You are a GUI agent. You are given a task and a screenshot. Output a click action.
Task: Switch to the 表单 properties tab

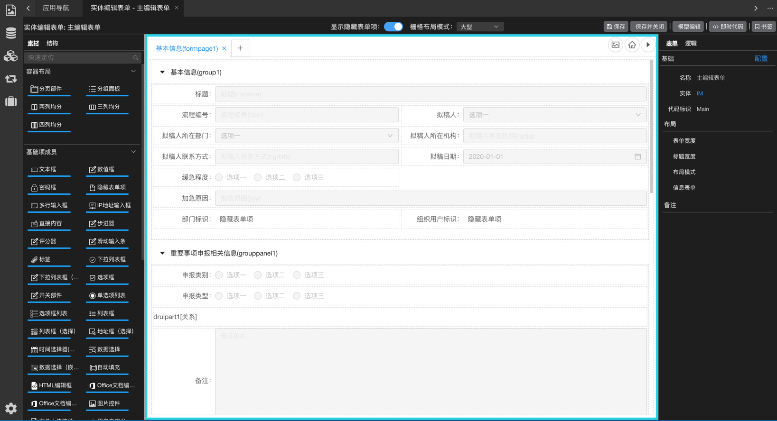tap(672, 43)
